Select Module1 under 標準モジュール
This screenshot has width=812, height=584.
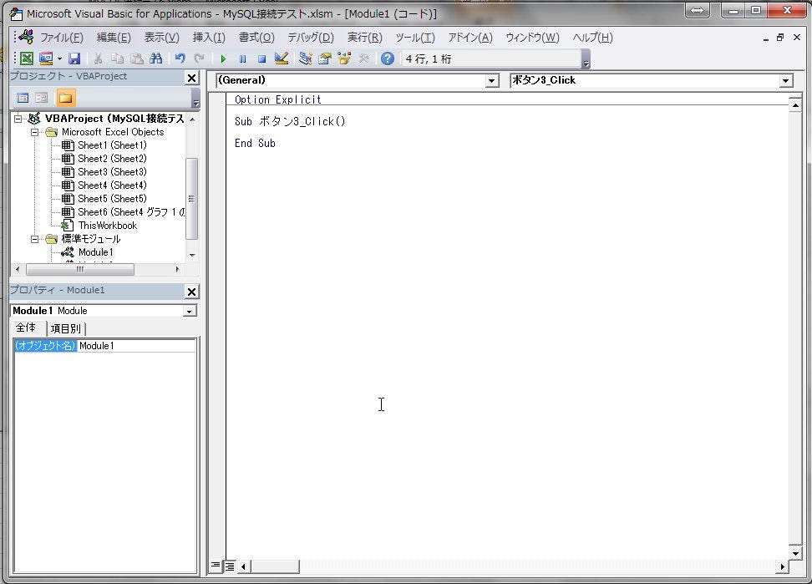pyautogui.click(x=94, y=252)
